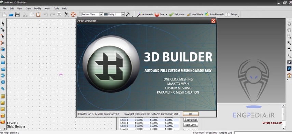
Task: Select the Level 5 table row
Action: pos(149,126)
